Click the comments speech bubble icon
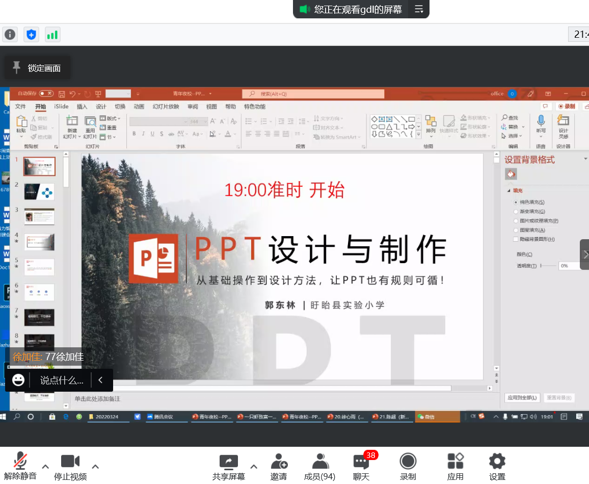Image resolution: width=589 pixels, height=484 pixels. pyautogui.click(x=545, y=107)
